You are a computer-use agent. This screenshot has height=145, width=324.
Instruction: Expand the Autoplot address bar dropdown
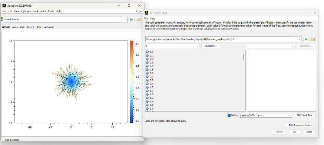125,20
